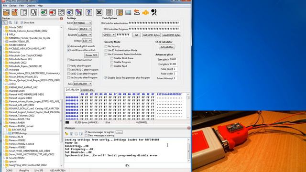
Task: Click the info icon beside Show hint
Action: click(x=16, y=22)
